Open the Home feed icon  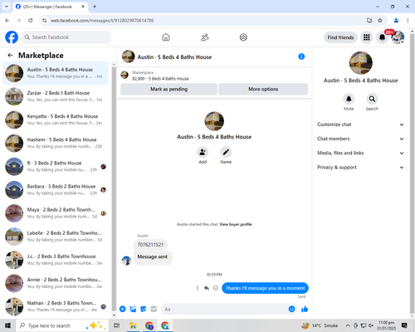pos(166,37)
